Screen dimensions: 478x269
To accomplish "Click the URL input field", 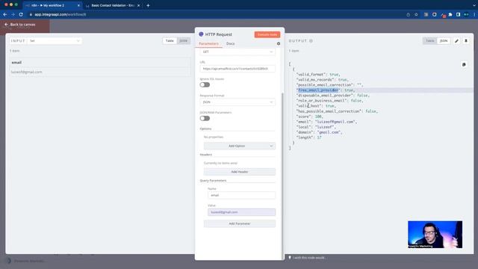I will coord(238,69).
